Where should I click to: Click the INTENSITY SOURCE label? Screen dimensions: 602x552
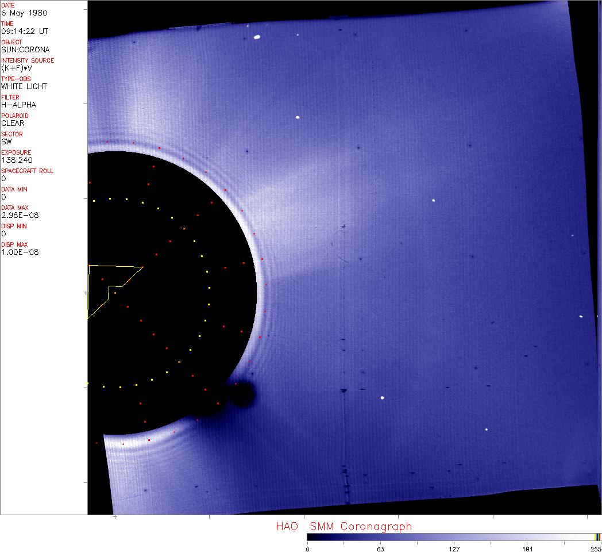[28, 60]
